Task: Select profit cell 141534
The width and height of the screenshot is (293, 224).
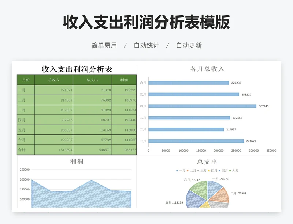Action: click(x=124, y=110)
